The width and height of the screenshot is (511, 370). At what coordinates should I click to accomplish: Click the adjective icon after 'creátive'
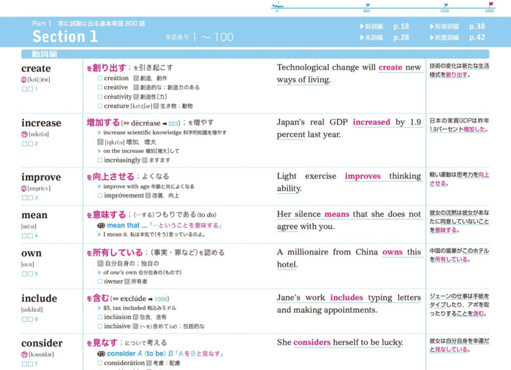pos(136,87)
